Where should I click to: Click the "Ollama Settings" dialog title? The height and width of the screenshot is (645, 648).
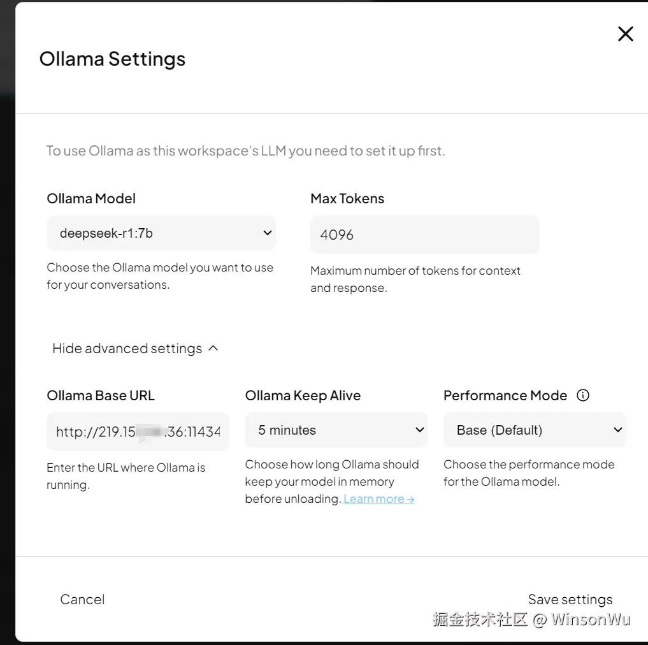click(112, 59)
